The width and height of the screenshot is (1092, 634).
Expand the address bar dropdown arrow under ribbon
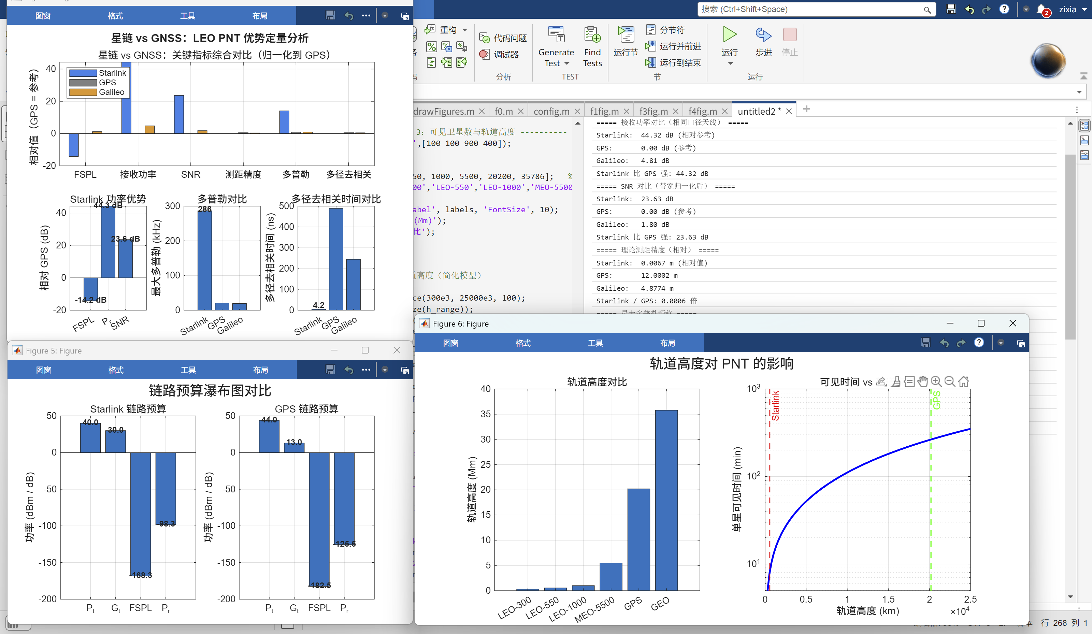[1079, 92]
